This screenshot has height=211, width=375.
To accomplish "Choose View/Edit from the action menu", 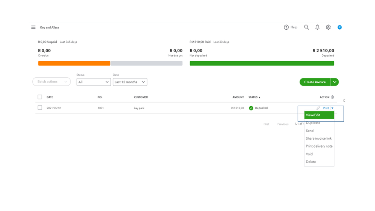I will click(319, 115).
